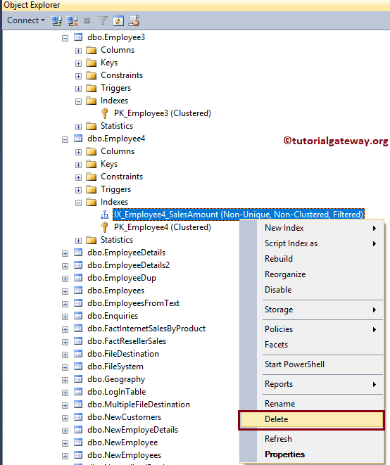Expand Columns under dbo.Employee4
390x465 pixels.
point(78,153)
